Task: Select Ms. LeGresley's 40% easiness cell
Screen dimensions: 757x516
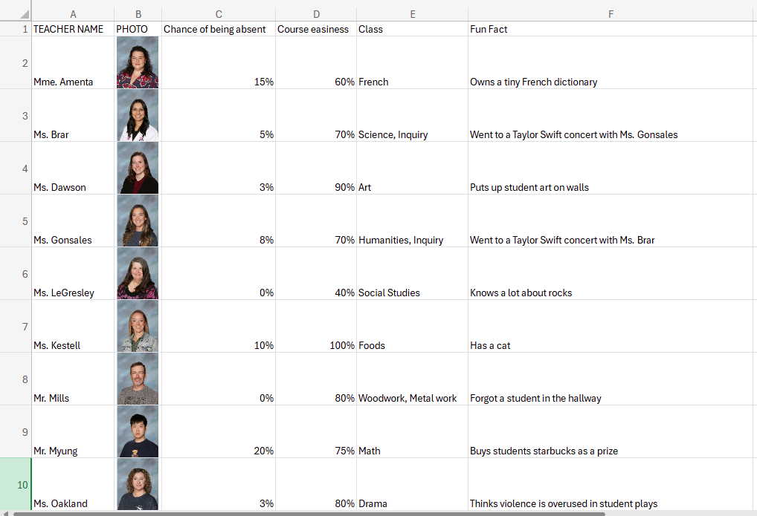Action: 316,273
